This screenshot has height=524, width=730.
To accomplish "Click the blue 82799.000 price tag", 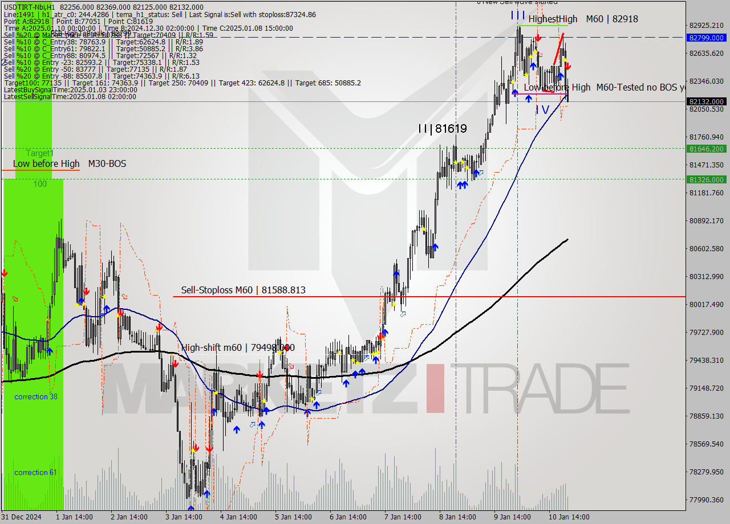I will (707, 38).
